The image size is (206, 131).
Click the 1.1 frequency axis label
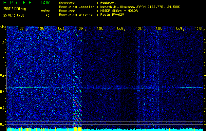tap(2, 43)
